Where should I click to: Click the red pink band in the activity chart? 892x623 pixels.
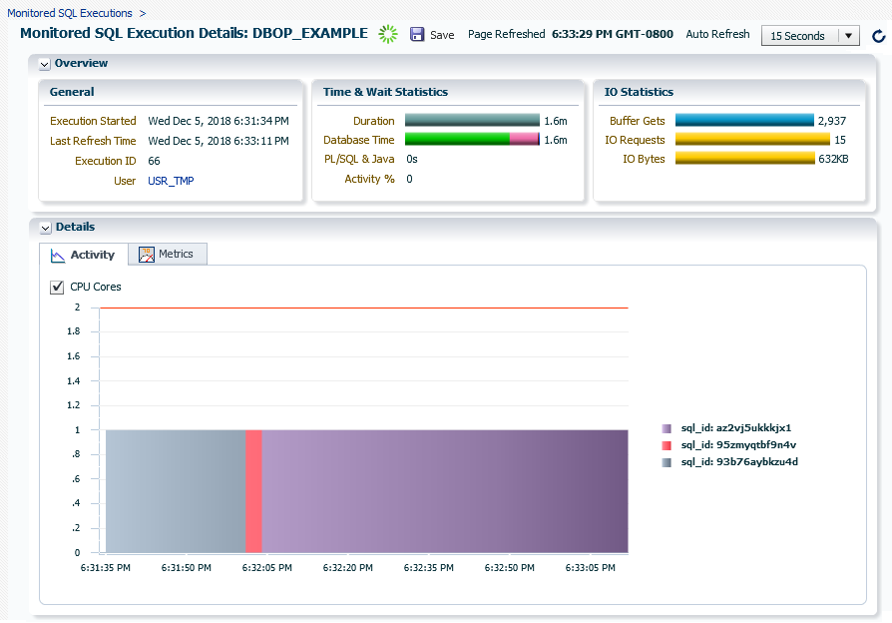253,489
